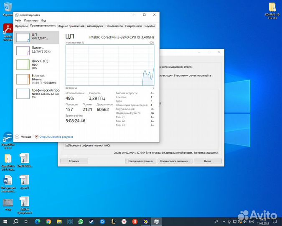This screenshot has height=226, width=282.
Task: Switch to the DxDiag taskbar icon
Action: click(145, 221)
